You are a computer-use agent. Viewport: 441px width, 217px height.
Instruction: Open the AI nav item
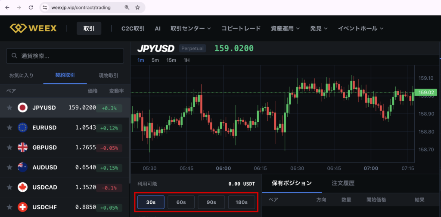pyautogui.click(x=158, y=29)
